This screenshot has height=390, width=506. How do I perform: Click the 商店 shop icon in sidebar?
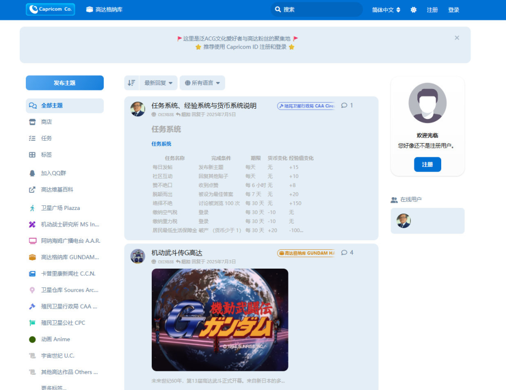[32, 122]
